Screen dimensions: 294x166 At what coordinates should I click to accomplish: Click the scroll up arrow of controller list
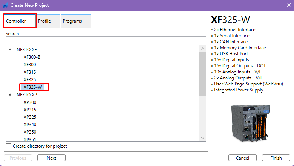point(203,49)
